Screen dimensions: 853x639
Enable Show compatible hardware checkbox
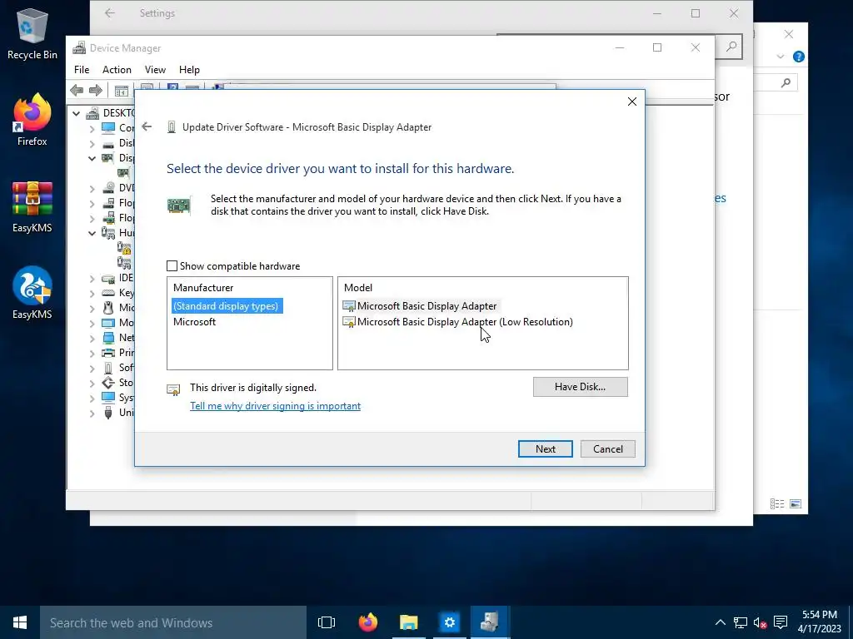pyautogui.click(x=172, y=265)
